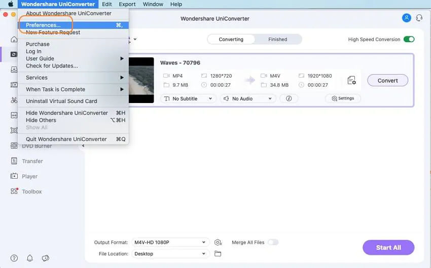This screenshot has width=431, height=268.
Task: Select Preferences in the menu
Action: point(73,25)
